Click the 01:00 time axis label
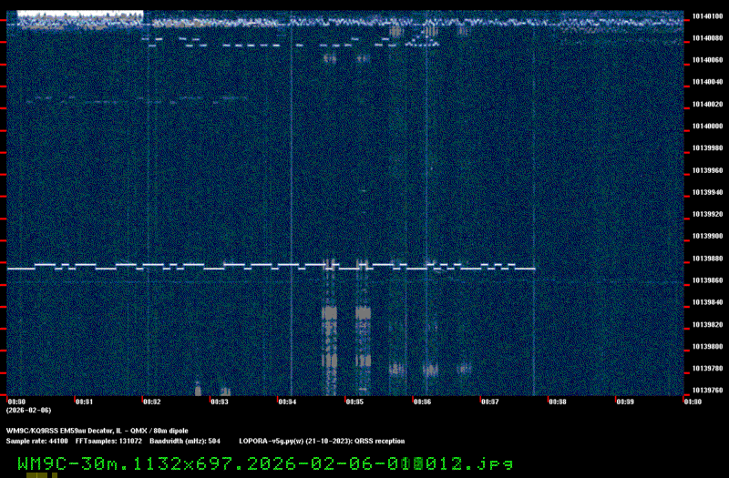Viewport: 729px width, 478px height. [x=693, y=402]
